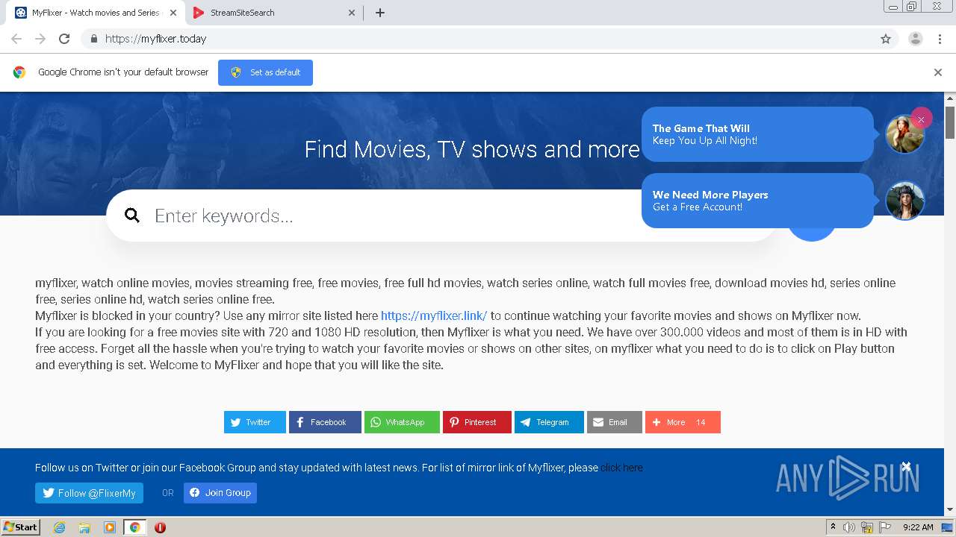
Task: Select the MyFlixer tab
Action: coord(96,13)
